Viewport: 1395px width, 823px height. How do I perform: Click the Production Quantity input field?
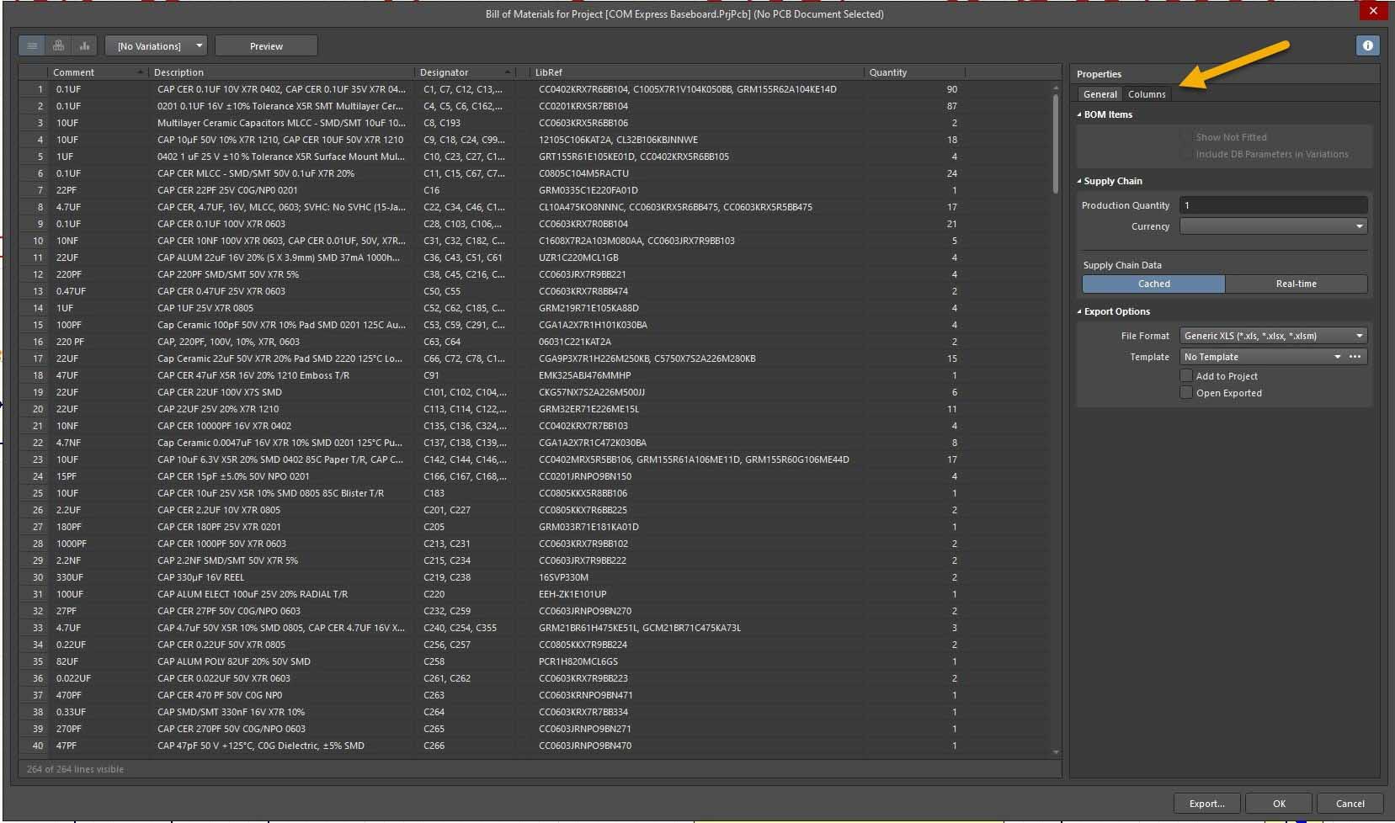point(1273,205)
